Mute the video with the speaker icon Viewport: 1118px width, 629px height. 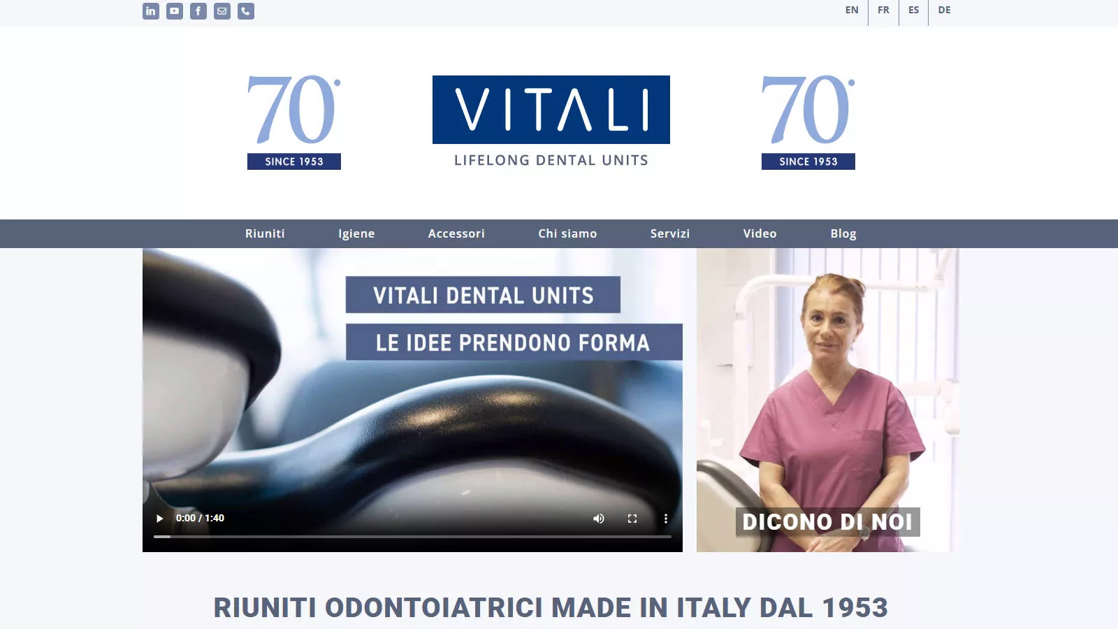click(599, 519)
